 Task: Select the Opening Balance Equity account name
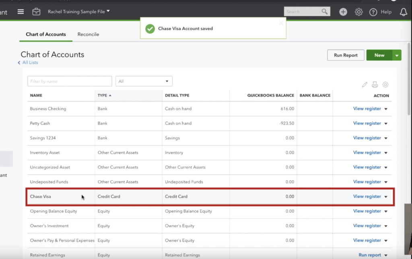point(54,211)
